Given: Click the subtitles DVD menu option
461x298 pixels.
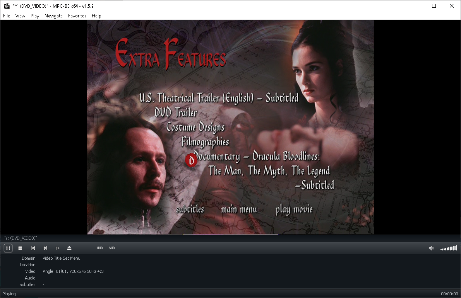Looking at the screenshot, I should pos(190,209).
